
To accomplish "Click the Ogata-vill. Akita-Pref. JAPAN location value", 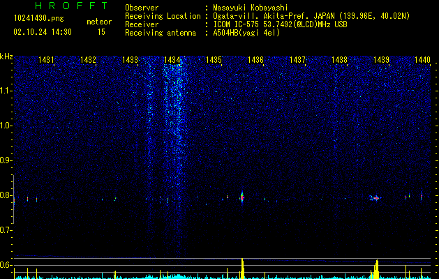I will click(311, 16).
